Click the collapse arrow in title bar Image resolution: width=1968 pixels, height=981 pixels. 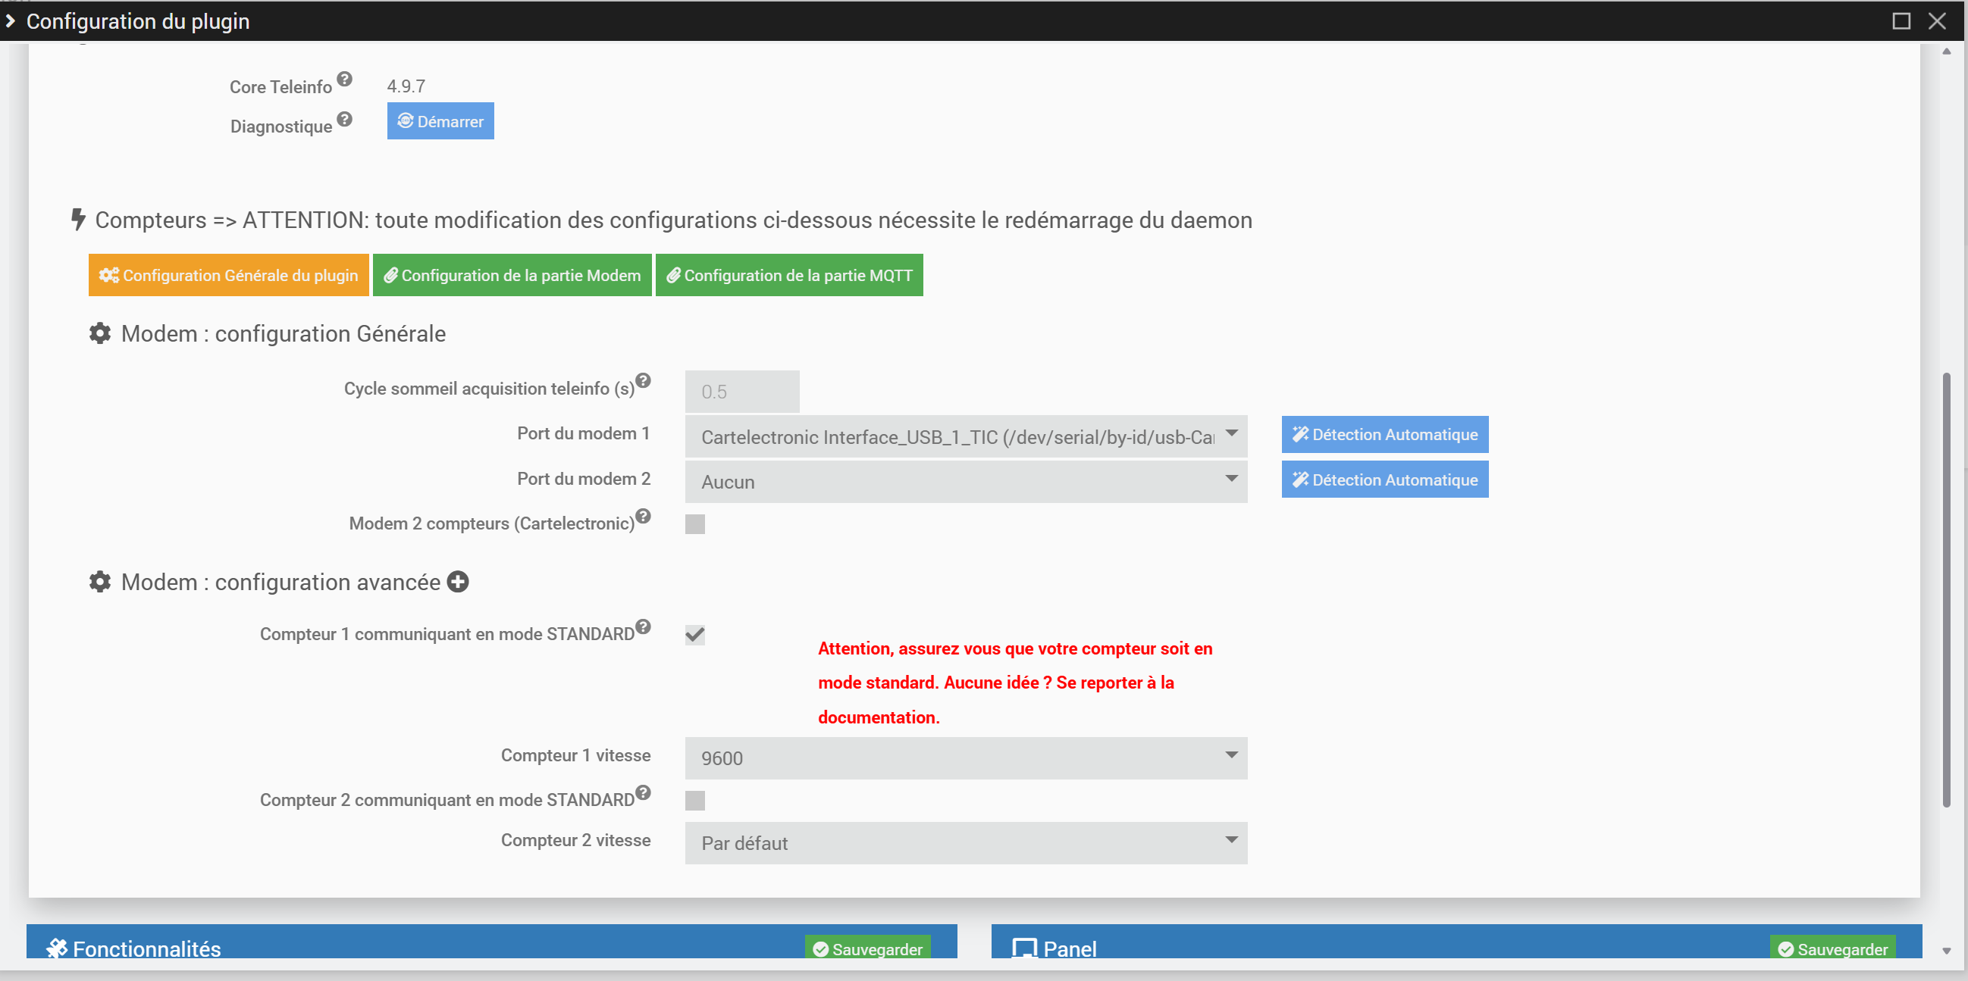(x=11, y=20)
